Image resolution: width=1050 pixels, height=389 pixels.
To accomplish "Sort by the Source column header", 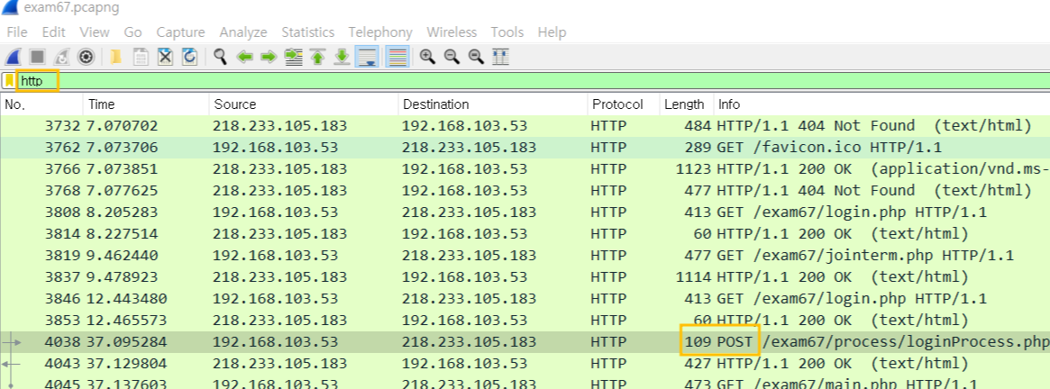I will coord(304,104).
